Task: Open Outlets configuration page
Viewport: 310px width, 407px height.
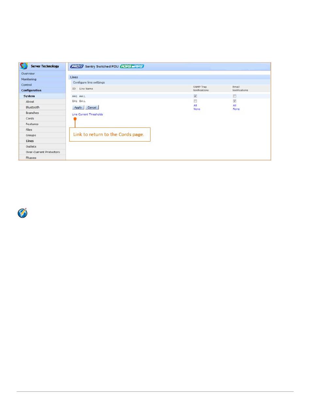Action: pos(31,147)
